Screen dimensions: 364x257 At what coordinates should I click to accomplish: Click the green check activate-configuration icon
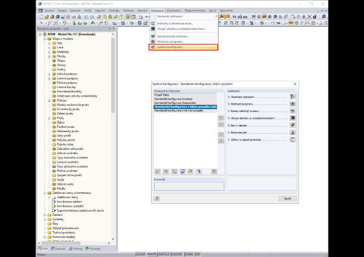(x=158, y=171)
